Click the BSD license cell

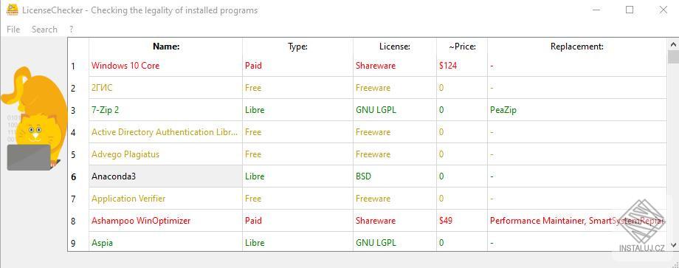click(x=395, y=176)
